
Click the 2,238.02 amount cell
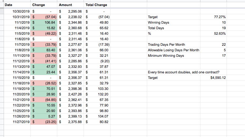70,17
